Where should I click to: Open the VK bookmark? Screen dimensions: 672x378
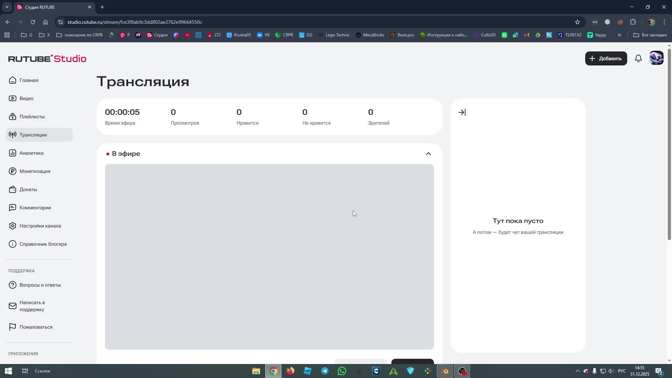pos(263,35)
